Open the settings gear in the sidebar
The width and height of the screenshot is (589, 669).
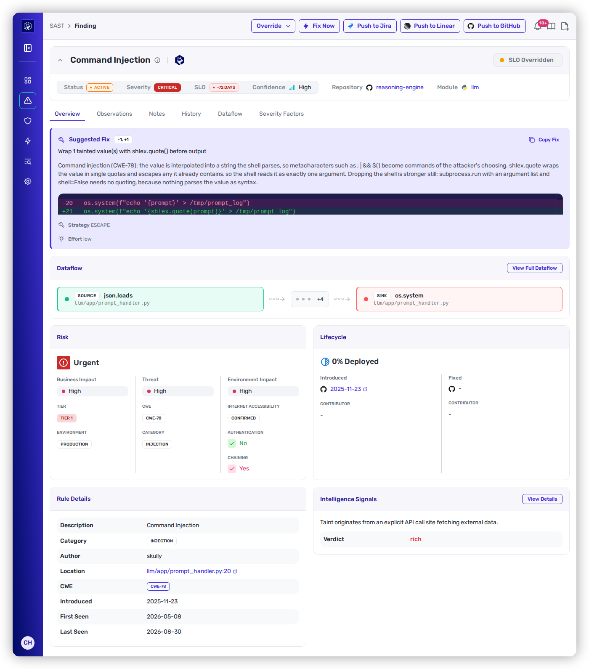coord(28,181)
